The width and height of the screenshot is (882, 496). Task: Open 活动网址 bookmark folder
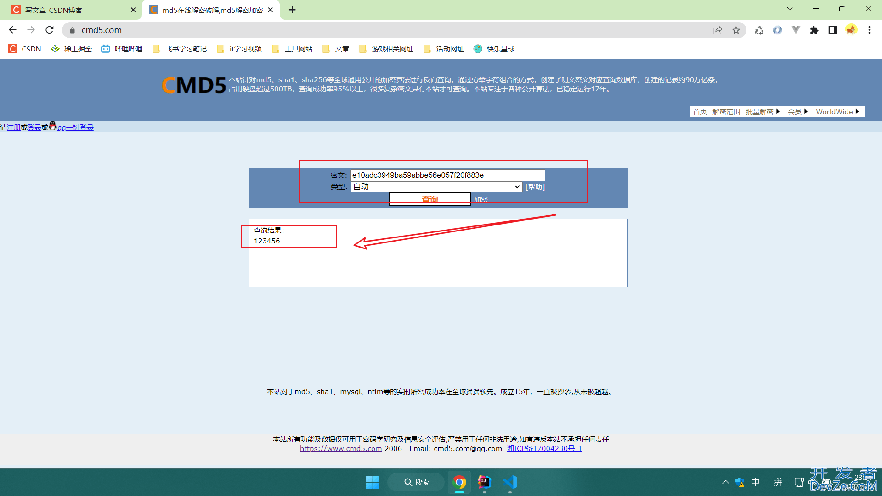[x=444, y=49]
